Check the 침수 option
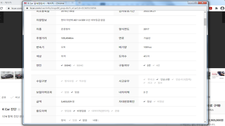225x126 pixels. pyautogui.click(x=155, y=83)
